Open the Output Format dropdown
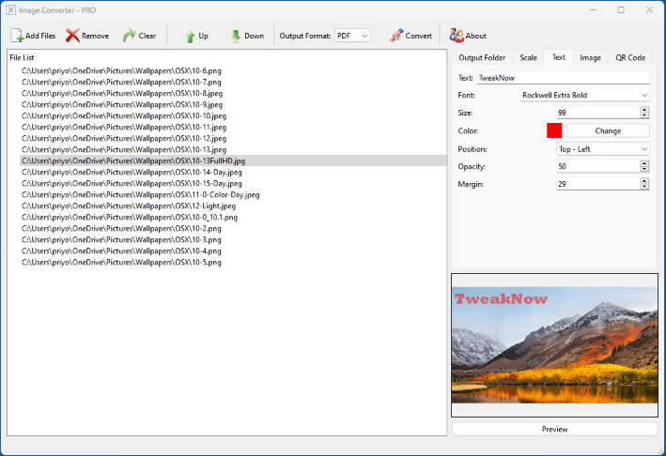666x456 pixels. coord(352,36)
